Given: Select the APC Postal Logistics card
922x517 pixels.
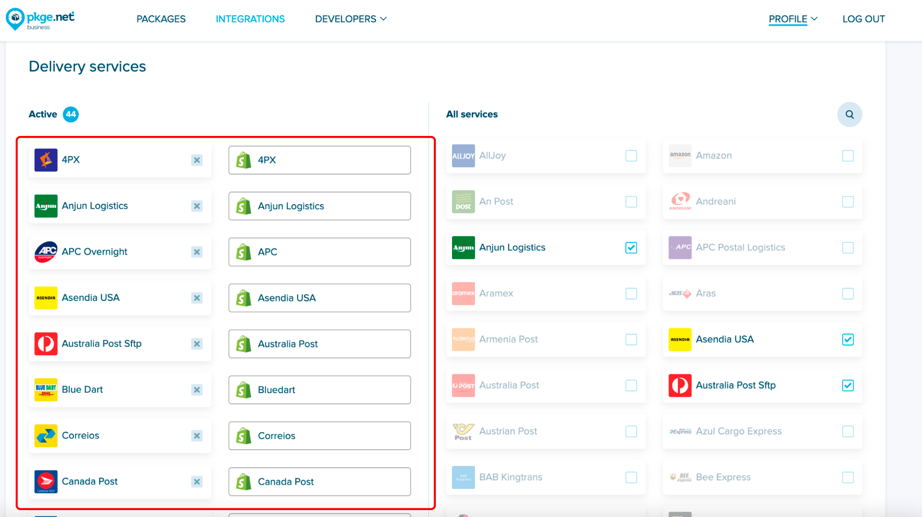Looking at the screenshot, I should (762, 247).
